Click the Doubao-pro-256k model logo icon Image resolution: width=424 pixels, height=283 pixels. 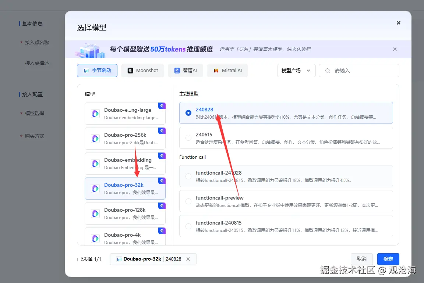95,139
